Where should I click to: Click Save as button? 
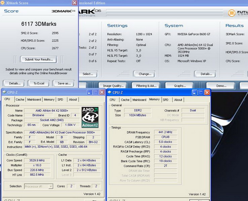[x=64, y=83]
